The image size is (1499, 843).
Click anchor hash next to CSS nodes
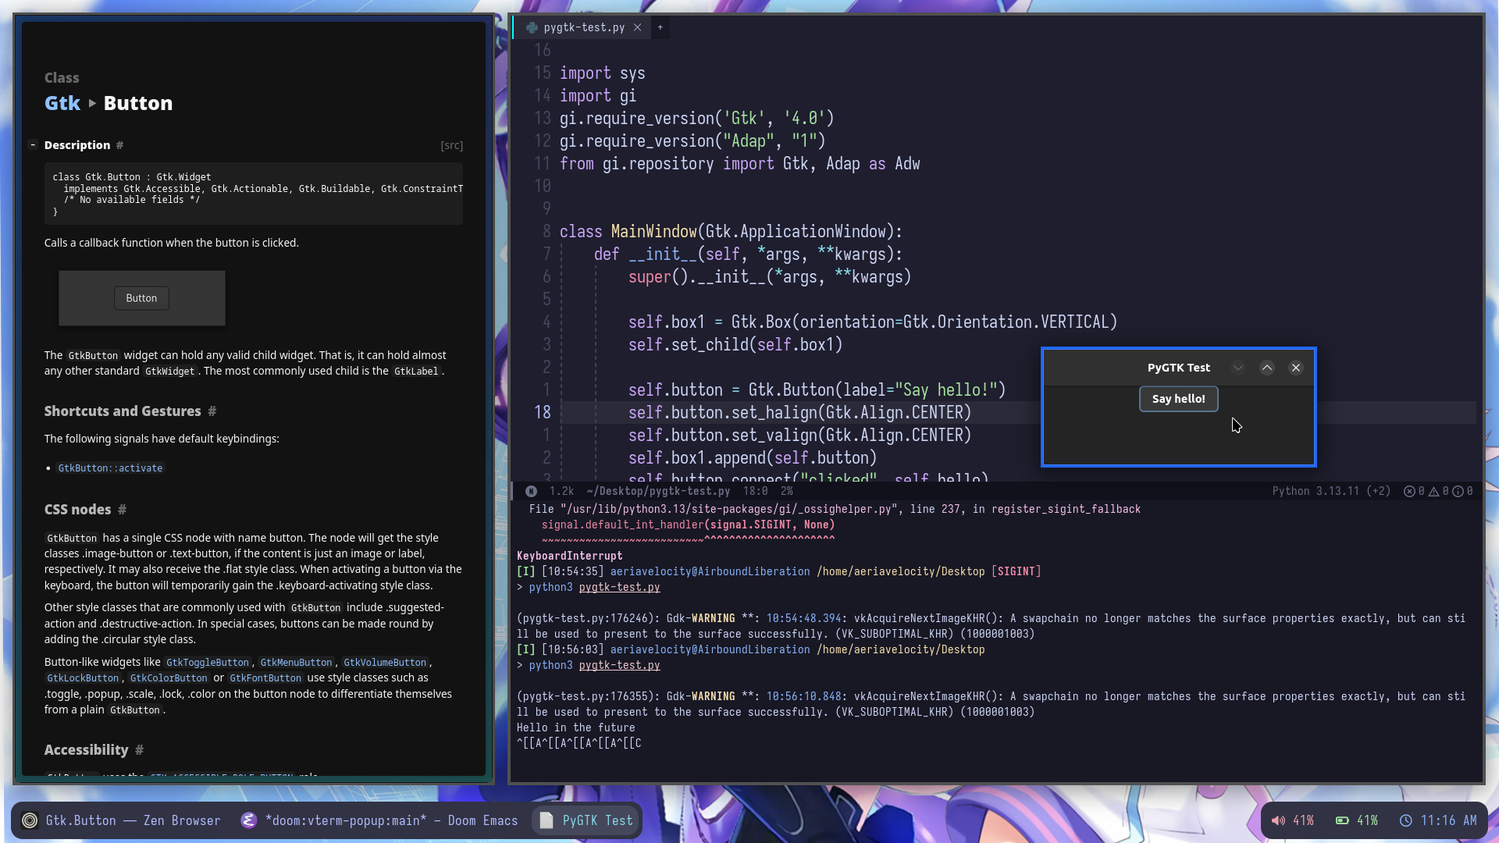[x=123, y=510]
